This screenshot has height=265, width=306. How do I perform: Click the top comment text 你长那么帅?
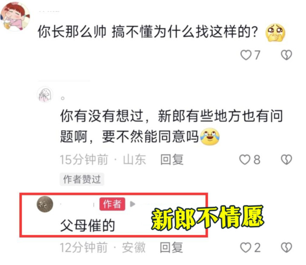[x=72, y=32]
